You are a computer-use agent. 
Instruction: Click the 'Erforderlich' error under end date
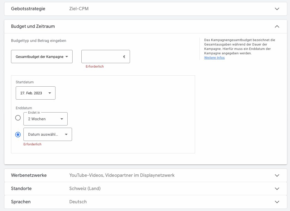[x=32, y=144]
